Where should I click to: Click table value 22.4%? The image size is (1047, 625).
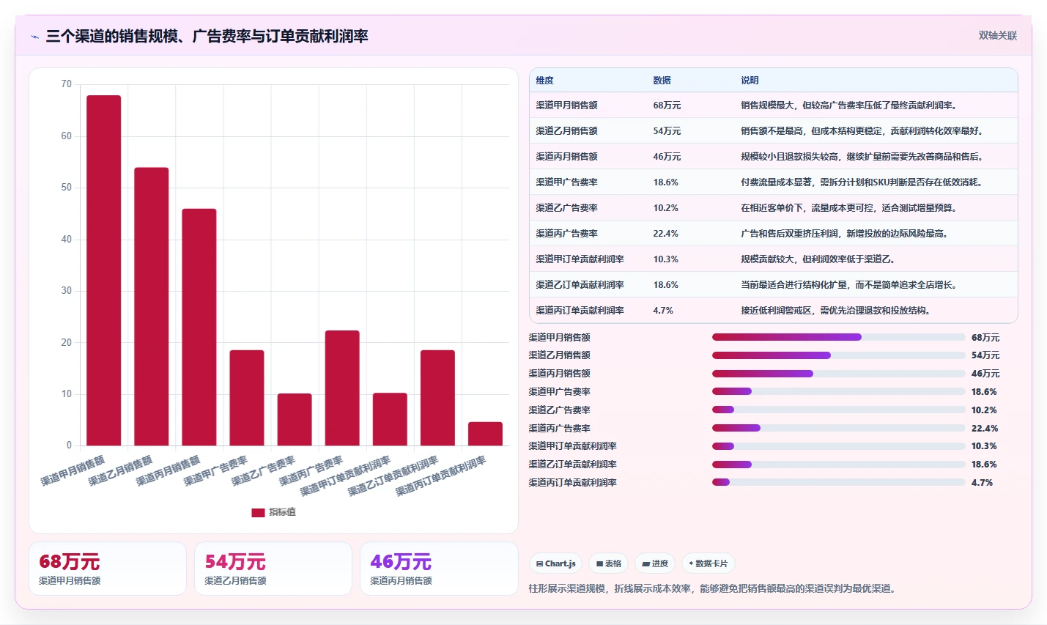666,234
